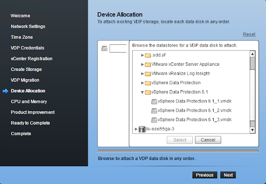Go to the Network Settings step
This screenshot has width=266, height=184.
(28, 26)
